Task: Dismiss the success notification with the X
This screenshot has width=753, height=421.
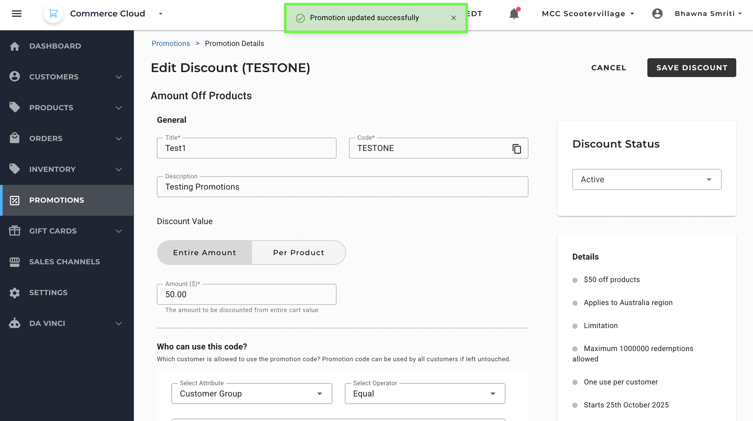Action: coord(453,18)
